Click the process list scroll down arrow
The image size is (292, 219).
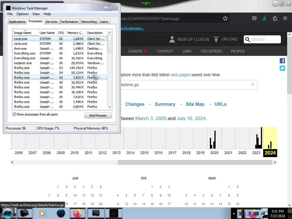(109, 107)
